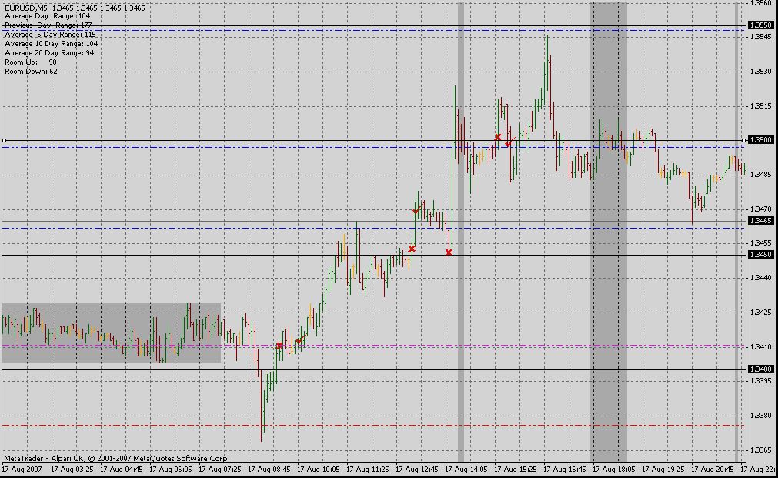Click the Previous Day Range: 177 label

pos(48,25)
